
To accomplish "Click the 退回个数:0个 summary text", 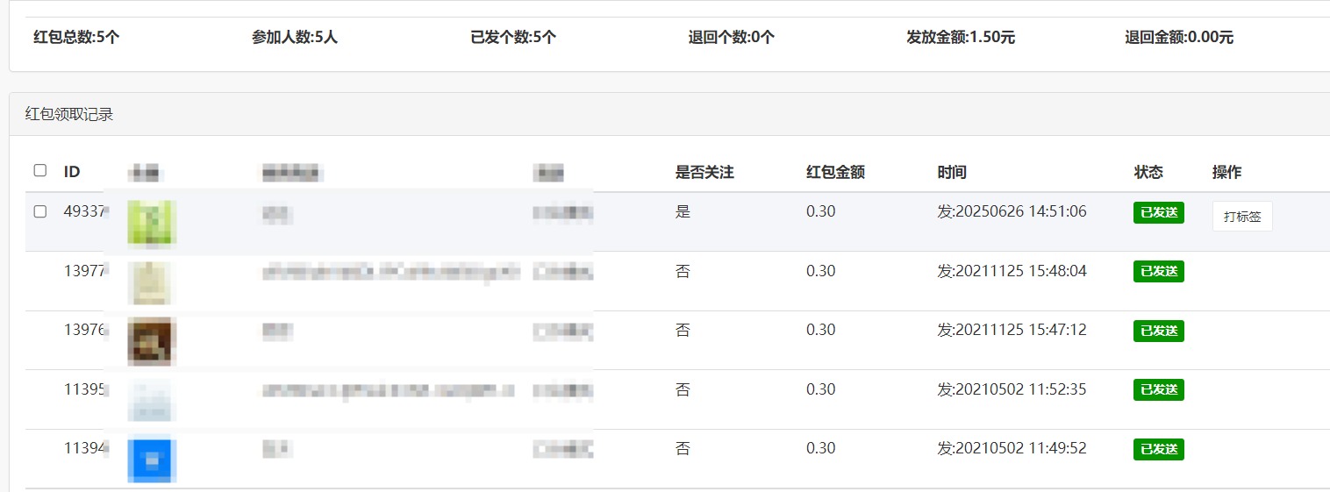I will [x=732, y=38].
